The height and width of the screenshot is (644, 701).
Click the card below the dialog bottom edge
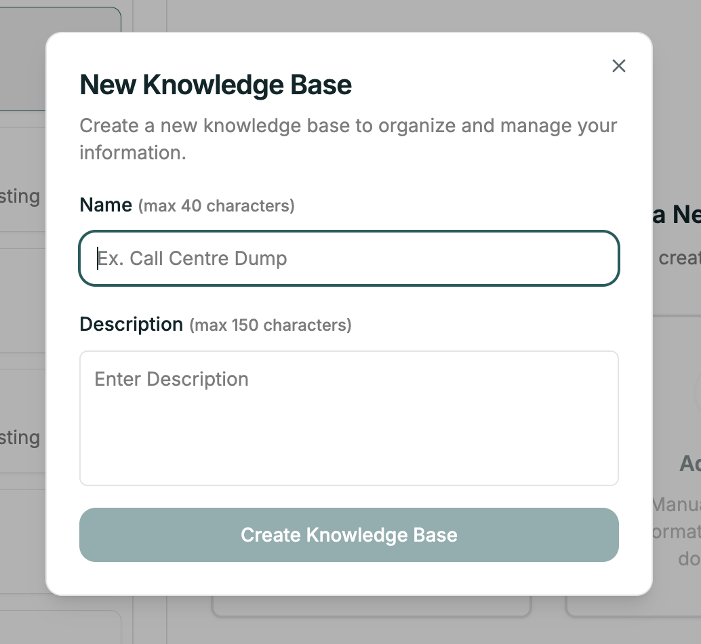tap(372, 607)
